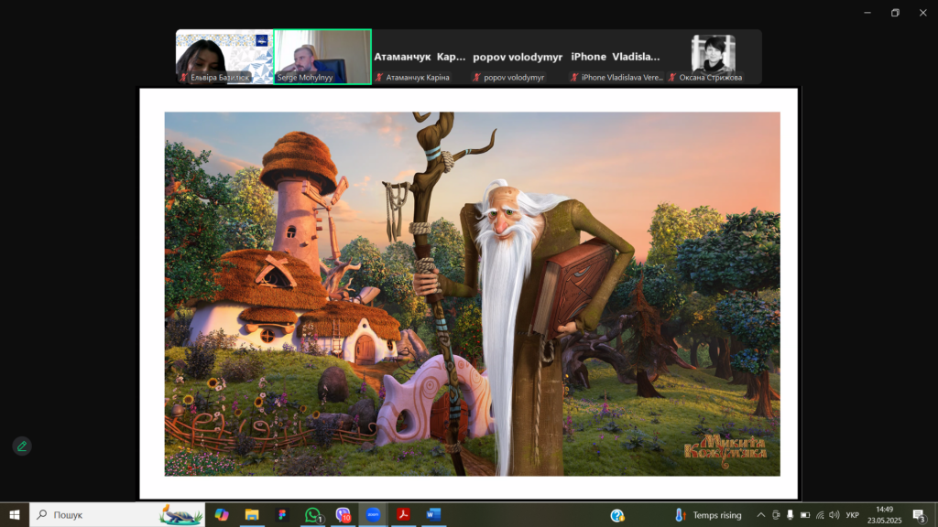Click the green annotate pencil icon

[x=22, y=446]
